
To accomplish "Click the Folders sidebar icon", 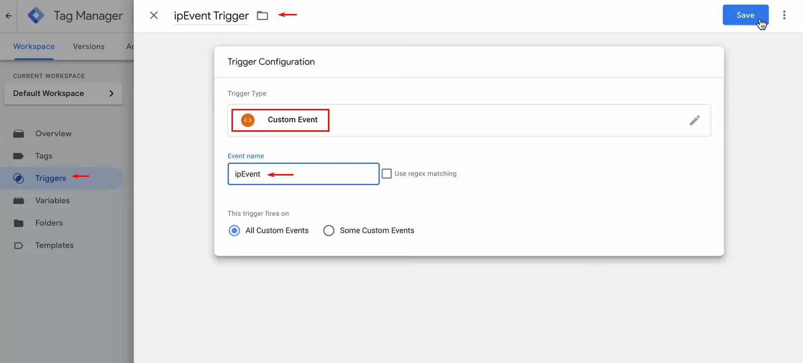I will click(x=19, y=223).
